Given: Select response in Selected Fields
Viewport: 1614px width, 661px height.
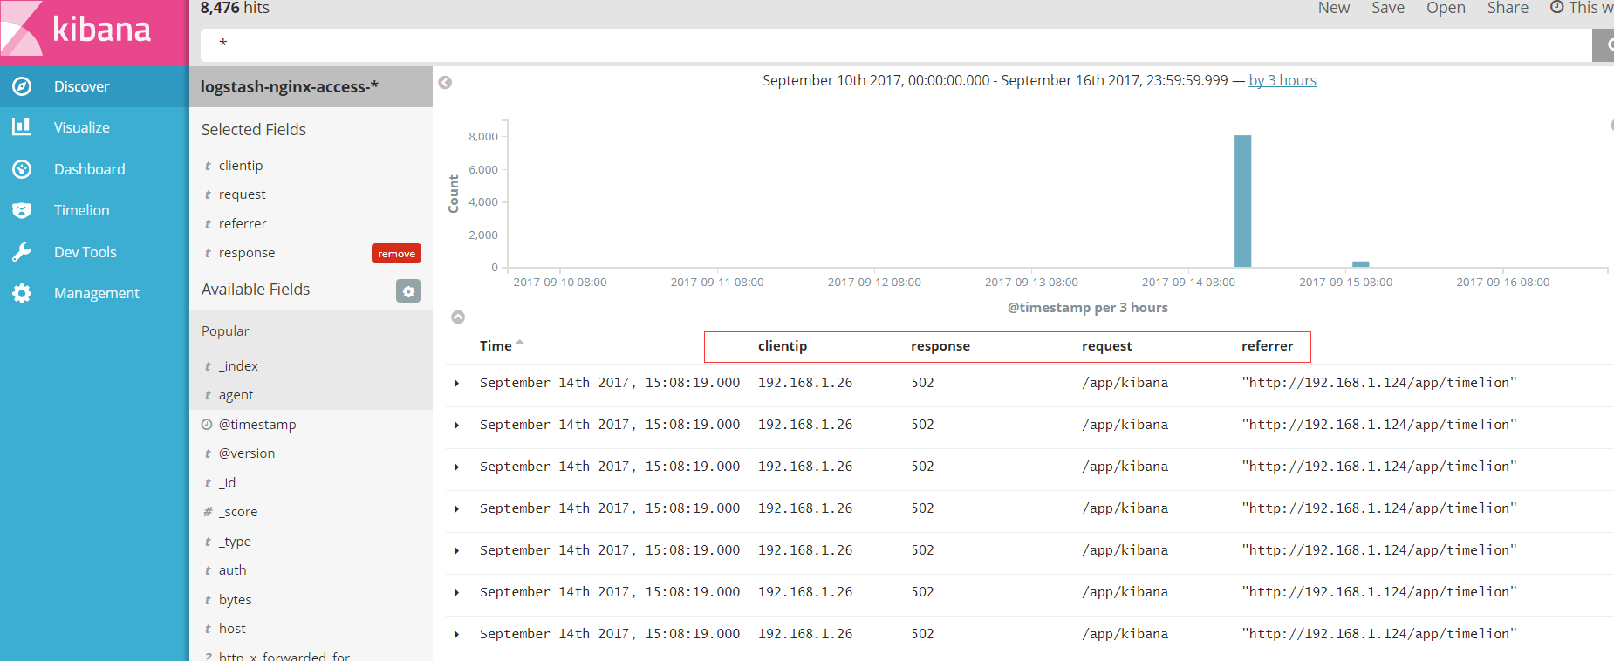Looking at the screenshot, I should click(x=247, y=253).
